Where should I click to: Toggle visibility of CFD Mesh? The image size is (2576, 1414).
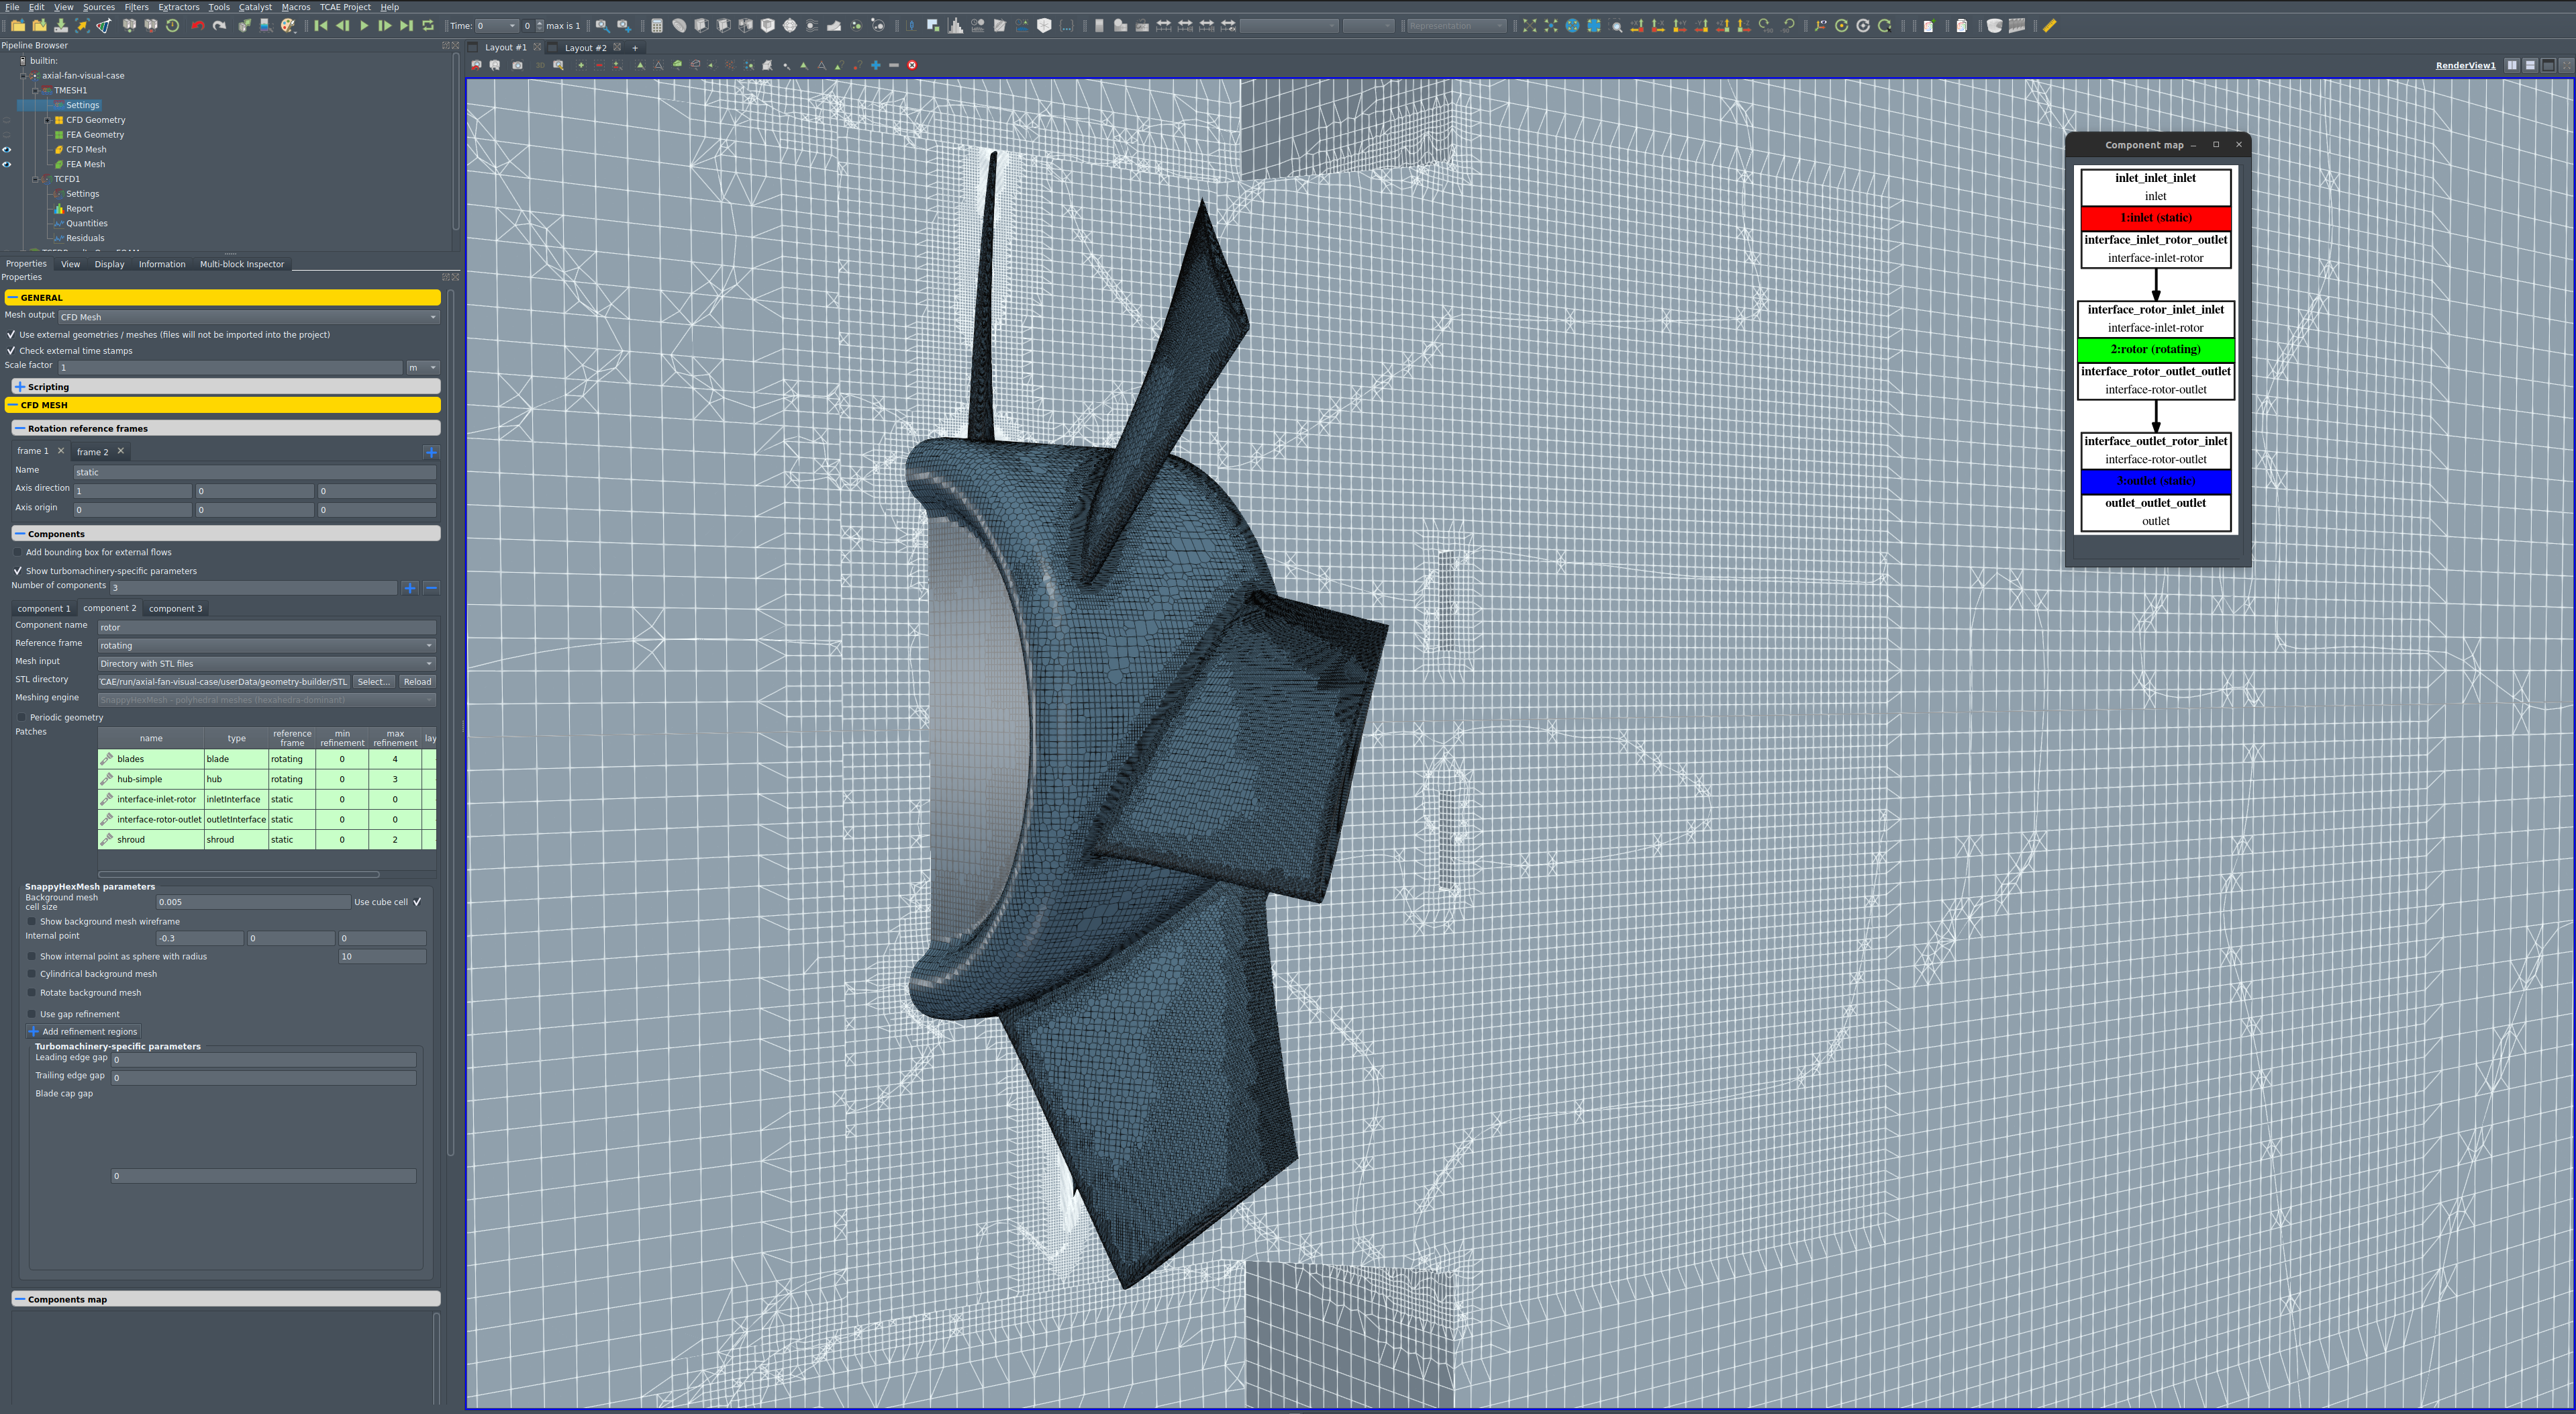pyautogui.click(x=7, y=150)
